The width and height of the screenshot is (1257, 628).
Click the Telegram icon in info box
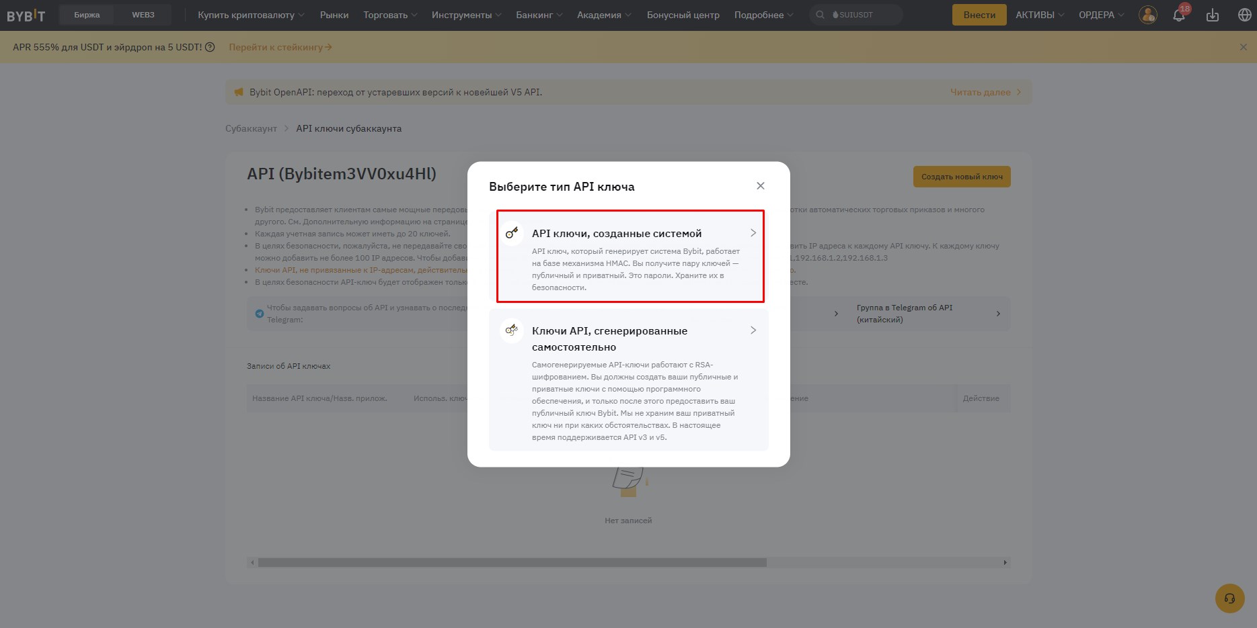tap(259, 314)
